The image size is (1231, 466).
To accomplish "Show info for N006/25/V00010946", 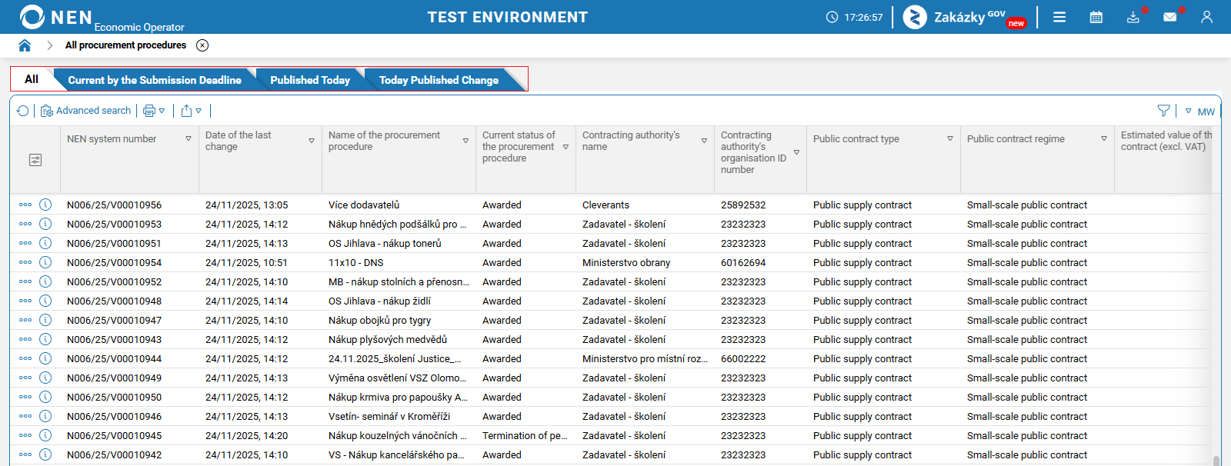I will 45,416.
